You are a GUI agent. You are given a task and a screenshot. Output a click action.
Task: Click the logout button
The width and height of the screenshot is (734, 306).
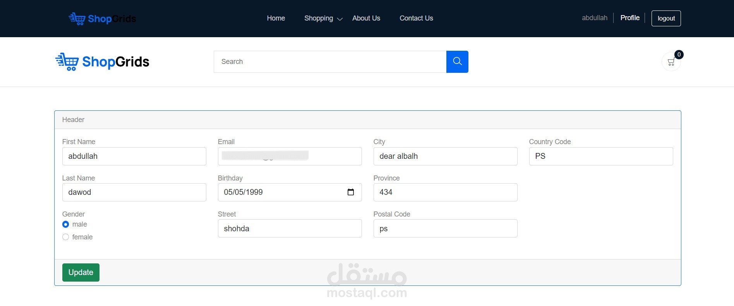click(x=666, y=18)
